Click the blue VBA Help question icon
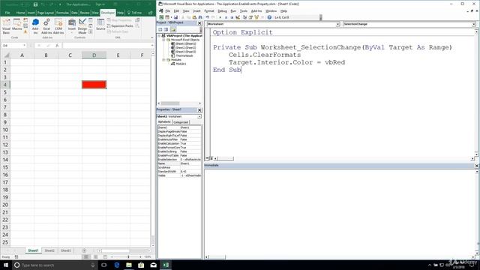This screenshot has height=270, width=480. tap(269, 17)
